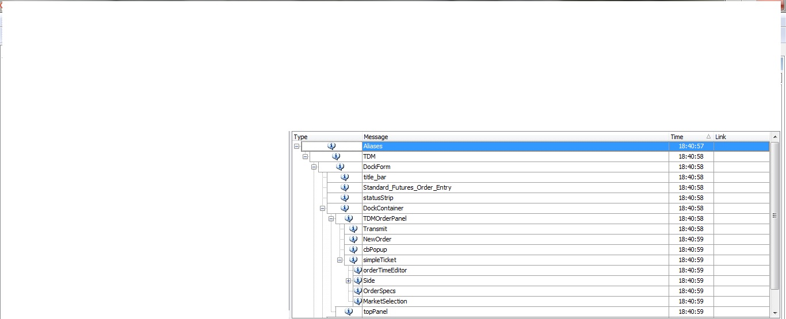Click the info icon beside cbPopup

point(353,250)
